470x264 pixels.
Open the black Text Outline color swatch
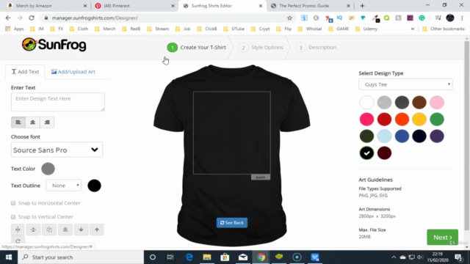coord(94,186)
